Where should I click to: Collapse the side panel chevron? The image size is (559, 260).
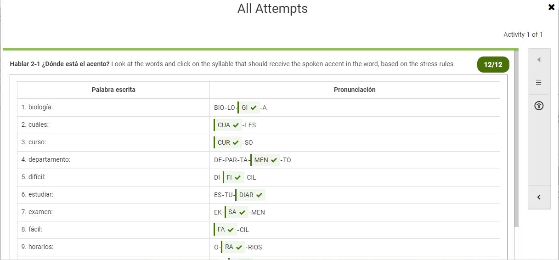pos(539,197)
